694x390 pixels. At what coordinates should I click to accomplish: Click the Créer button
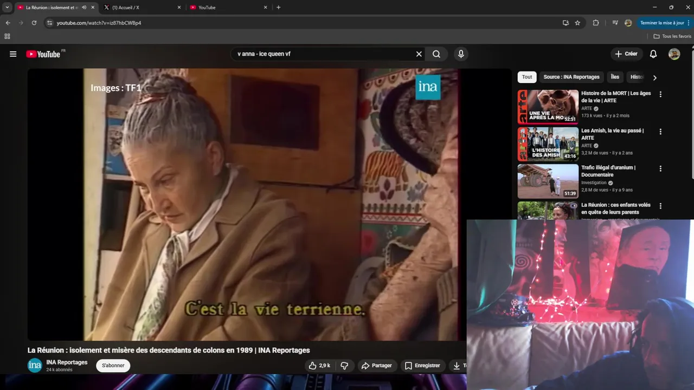point(626,54)
